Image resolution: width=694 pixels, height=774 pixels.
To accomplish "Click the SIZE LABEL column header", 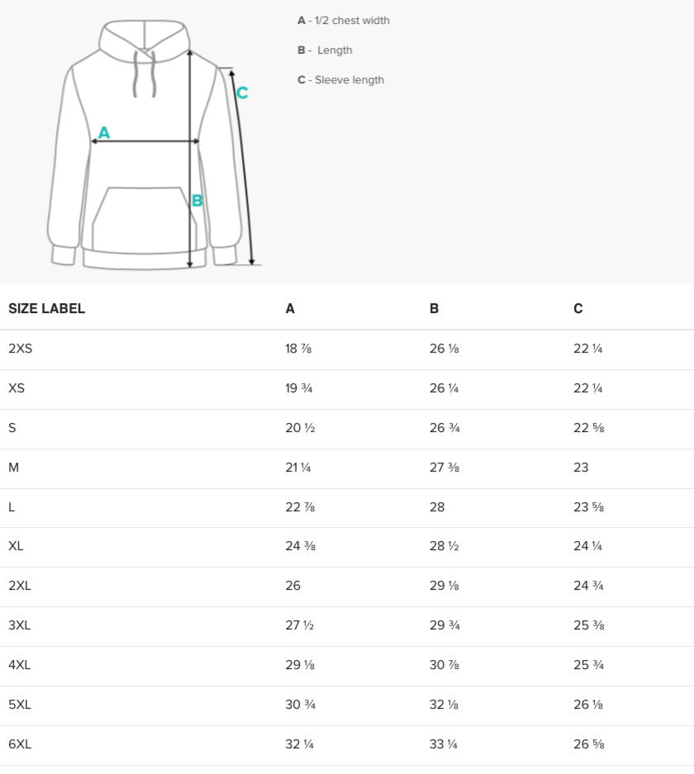I will [47, 309].
